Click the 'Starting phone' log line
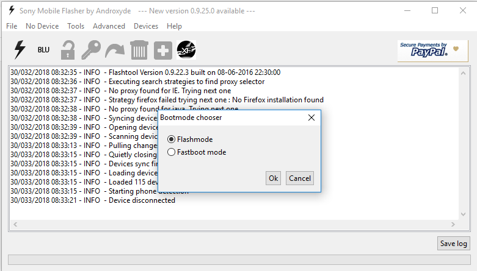 pos(84,191)
